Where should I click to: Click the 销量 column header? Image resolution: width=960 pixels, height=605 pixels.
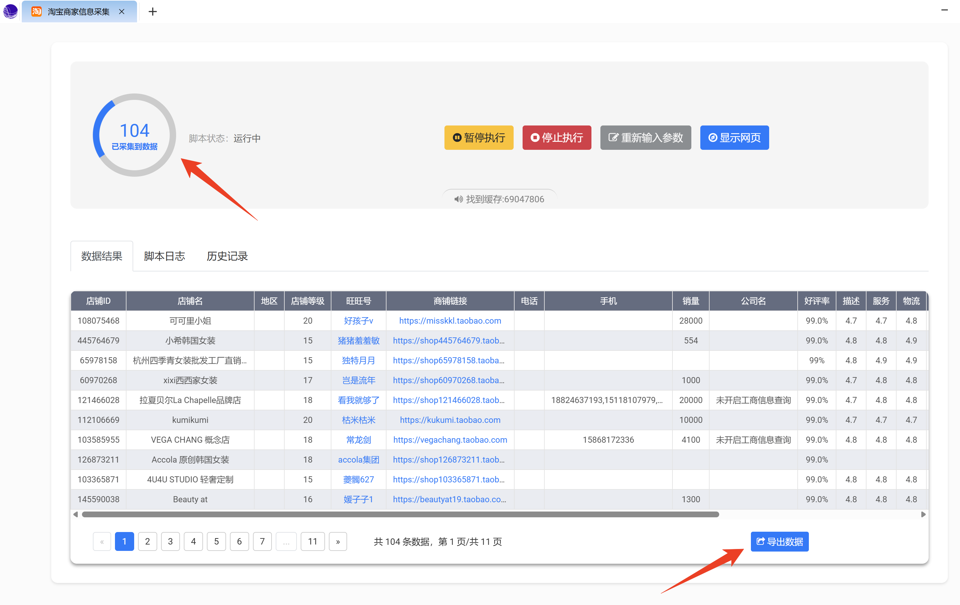tap(691, 301)
